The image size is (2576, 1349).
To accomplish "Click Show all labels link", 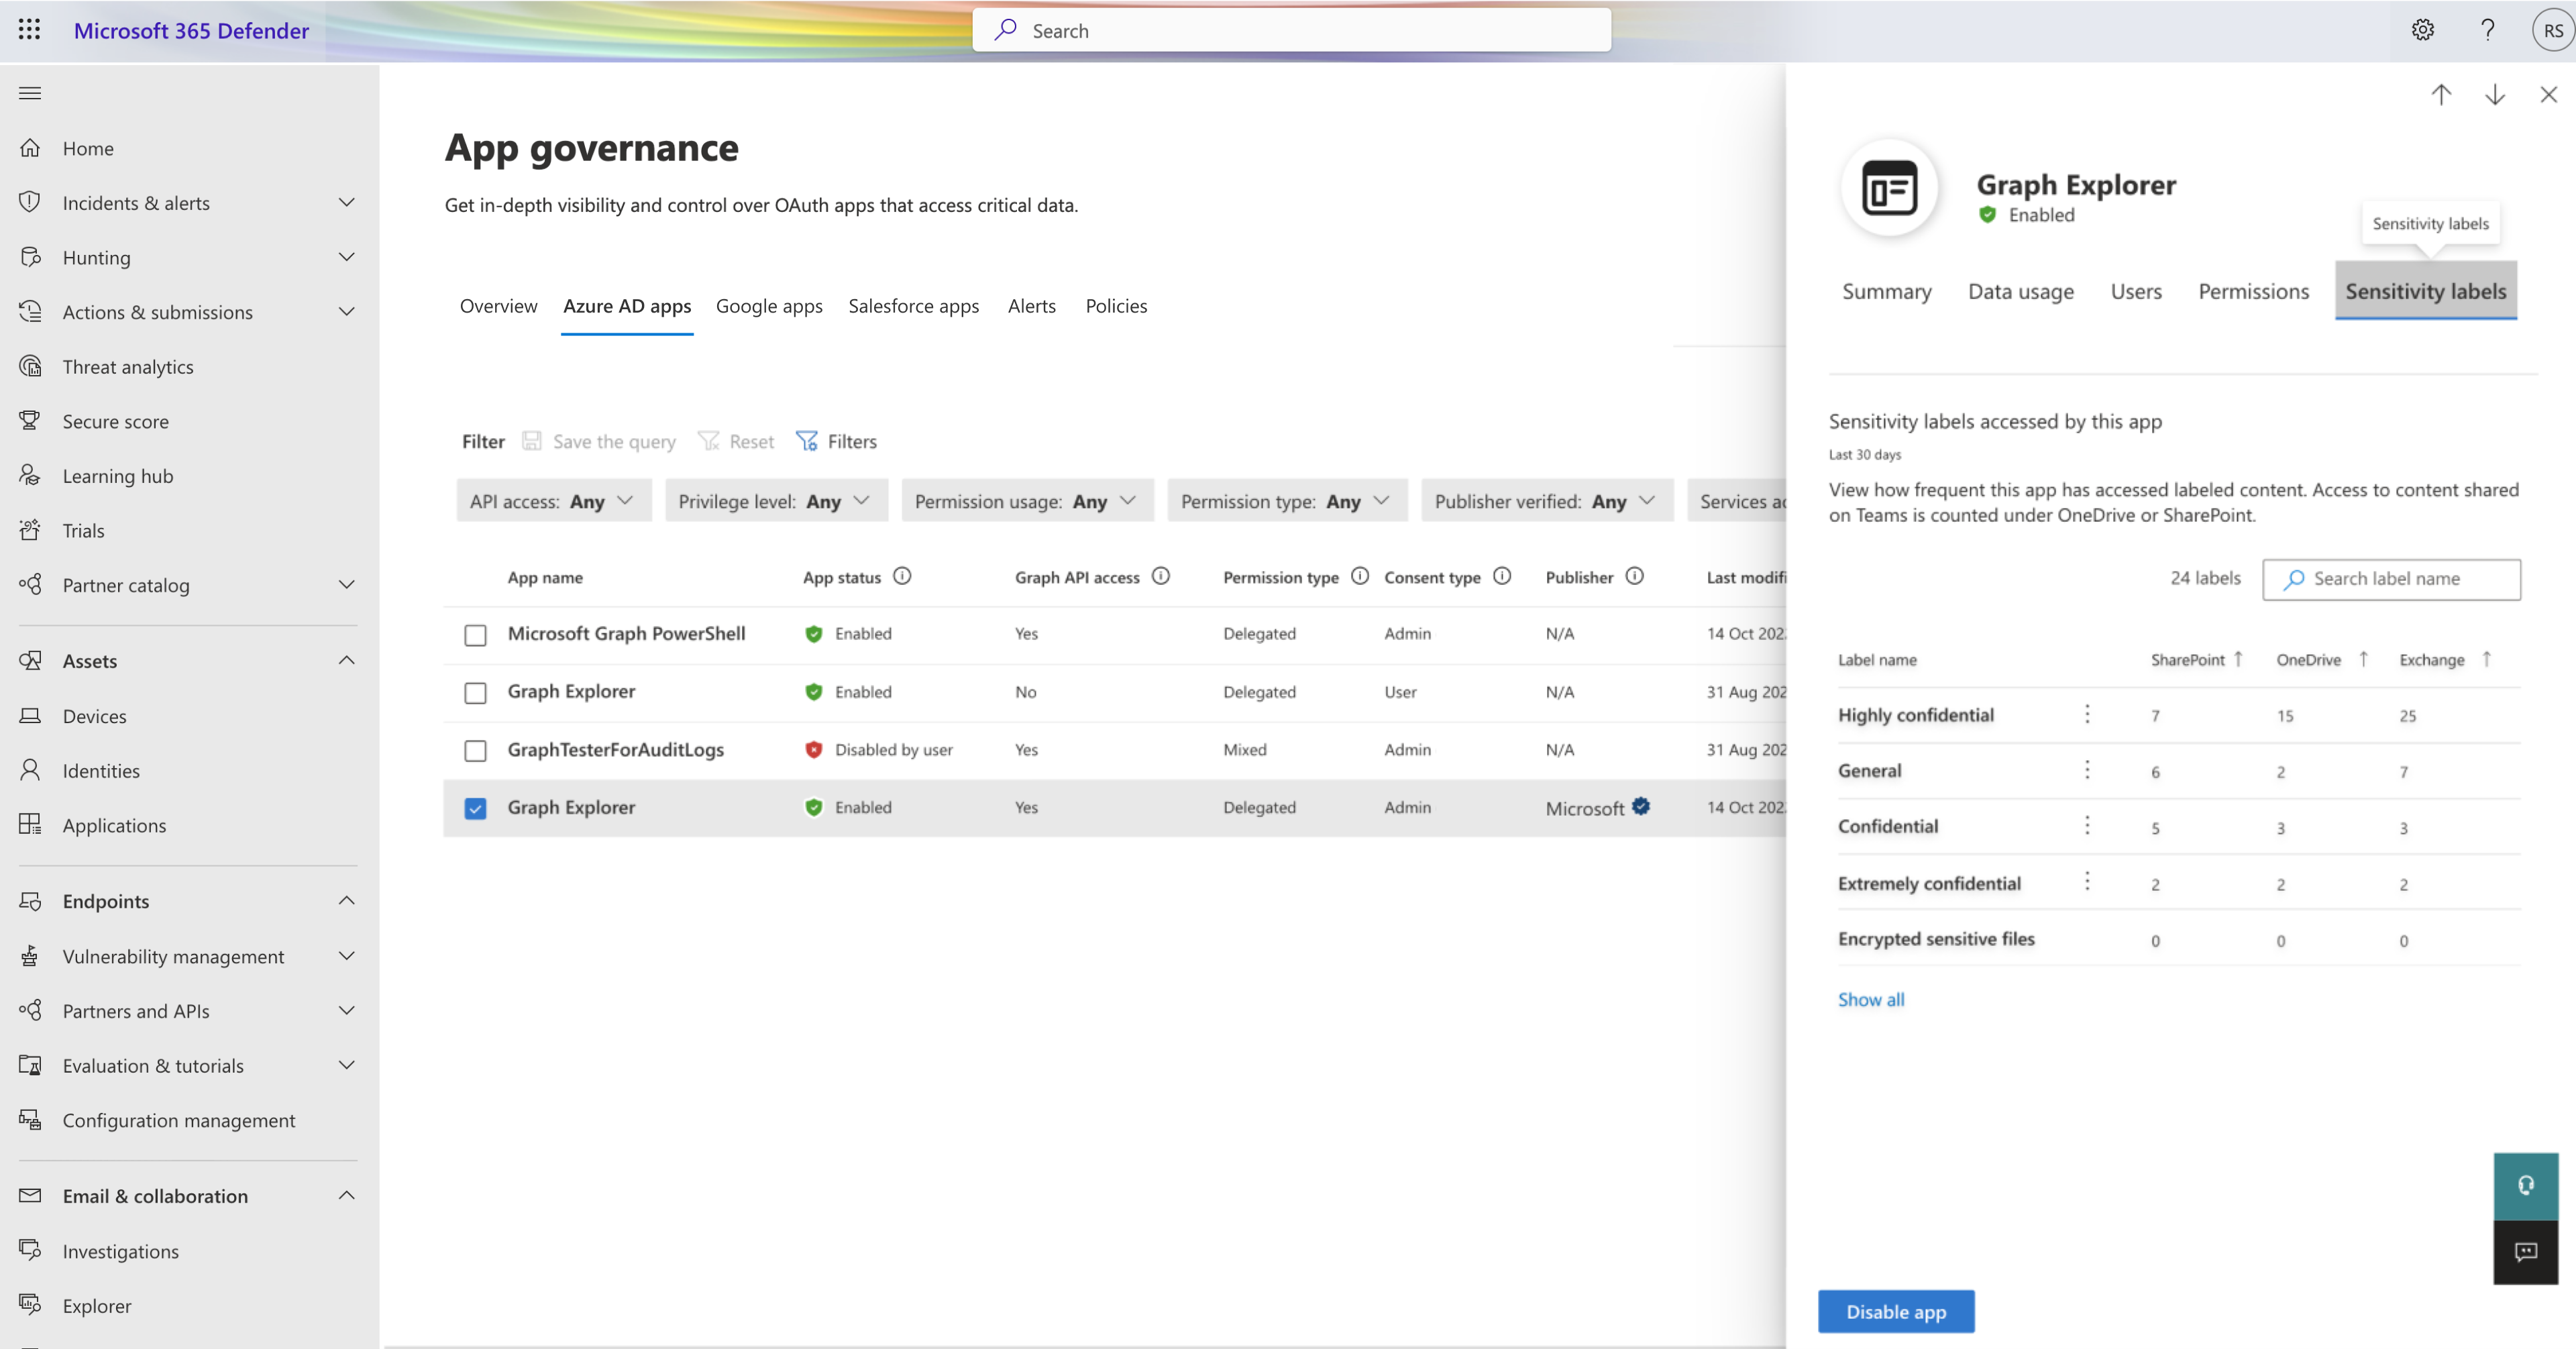I will tap(1871, 998).
